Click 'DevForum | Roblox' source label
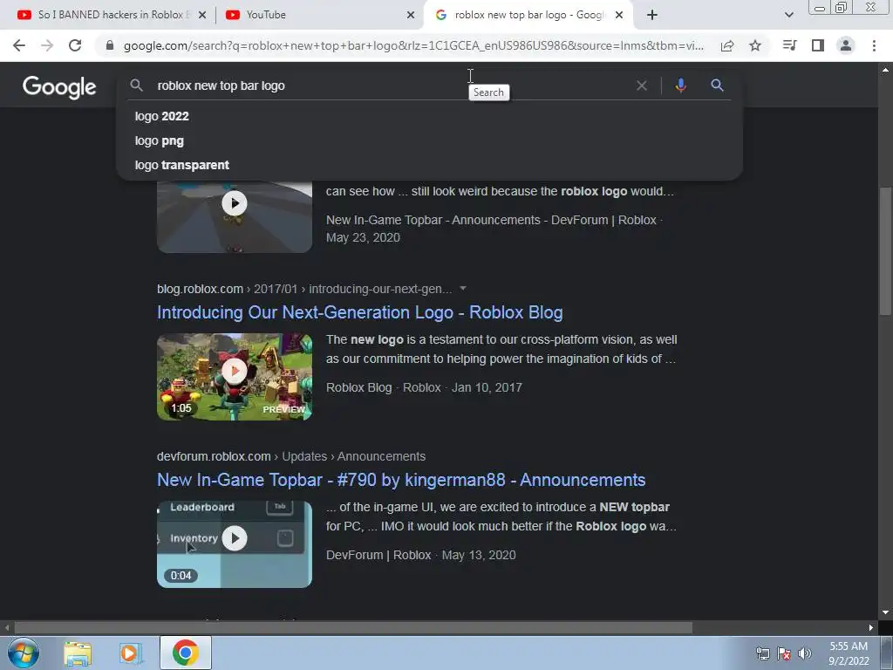893x670 pixels. (x=378, y=555)
